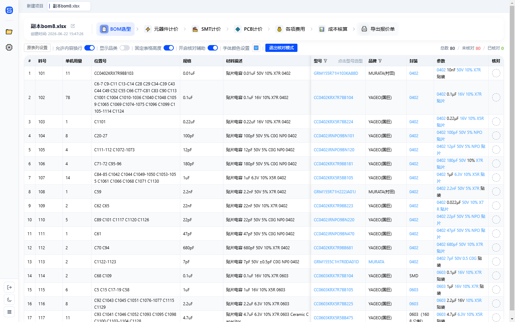515x322 pixels.
Task: Open model CC0402KRX5R7BB224 link
Action: [333, 122]
